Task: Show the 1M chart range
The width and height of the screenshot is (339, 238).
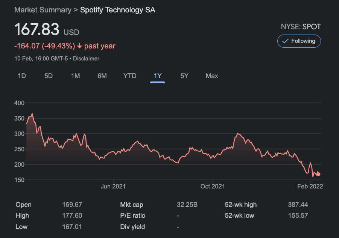Action: coord(75,76)
